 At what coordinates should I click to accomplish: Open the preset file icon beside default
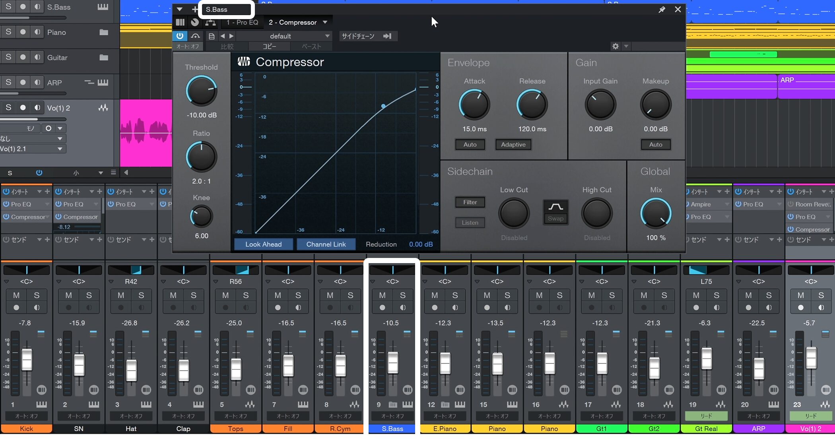(212, 36)
